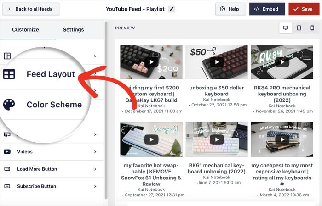
Task: Switch preview to tablet view icon
Action: (x=299, y=28)
